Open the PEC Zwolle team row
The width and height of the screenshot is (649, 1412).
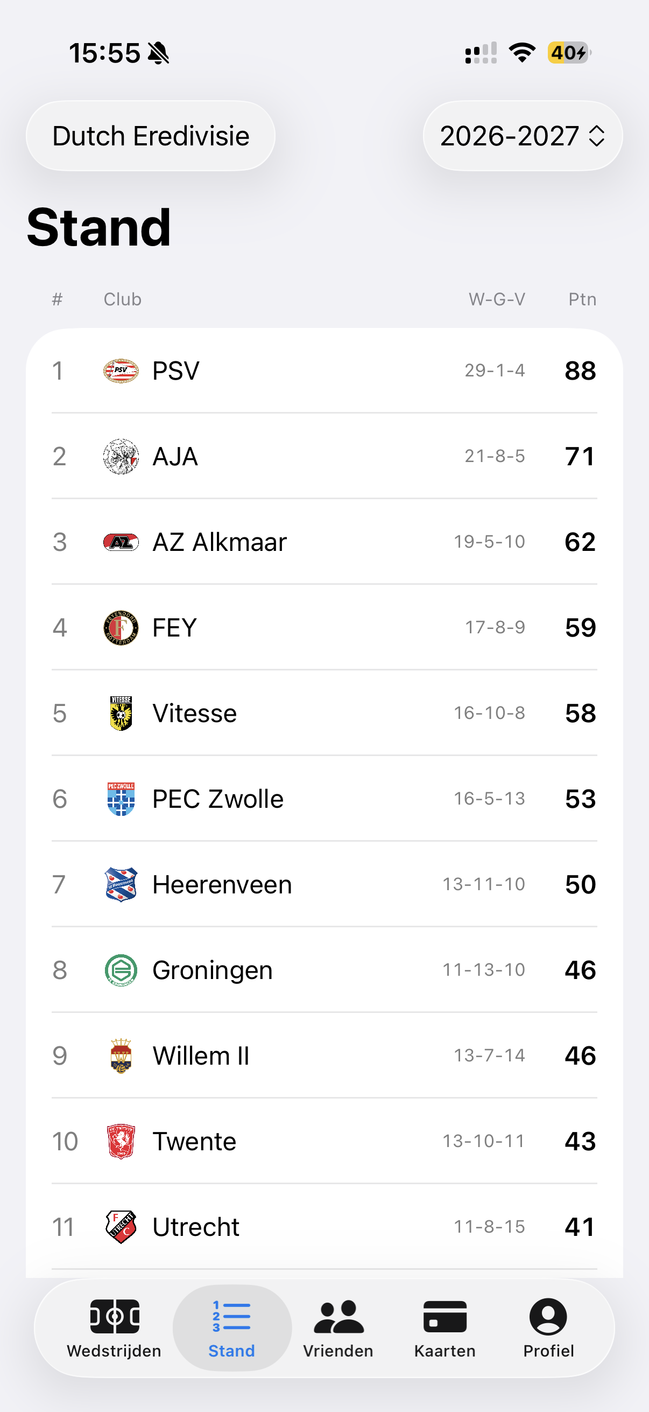coord(324,799)
